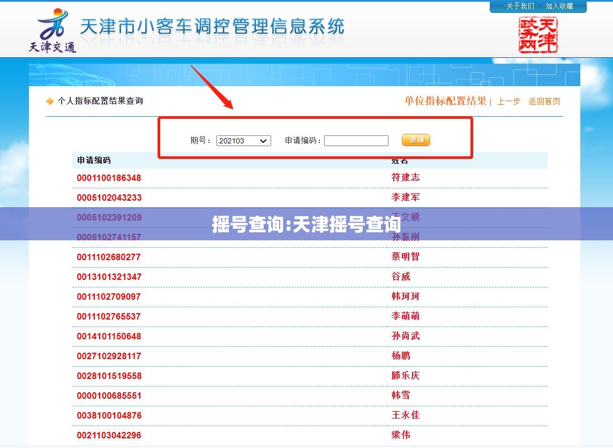Viewport: 613px width, 448px height.
Task: Click the name 梁伟
Action: pos(401,435)
